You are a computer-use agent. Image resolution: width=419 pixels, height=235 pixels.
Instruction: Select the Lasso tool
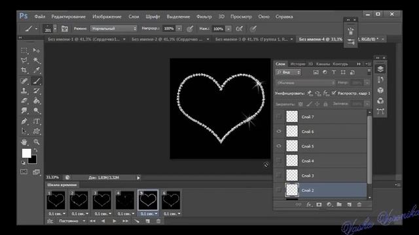24,61
